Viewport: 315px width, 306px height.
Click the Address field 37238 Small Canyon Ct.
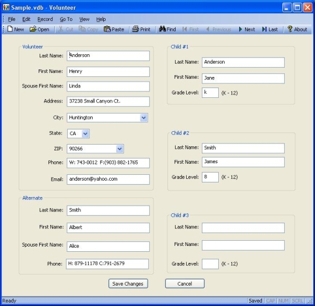tap(108, 101)
